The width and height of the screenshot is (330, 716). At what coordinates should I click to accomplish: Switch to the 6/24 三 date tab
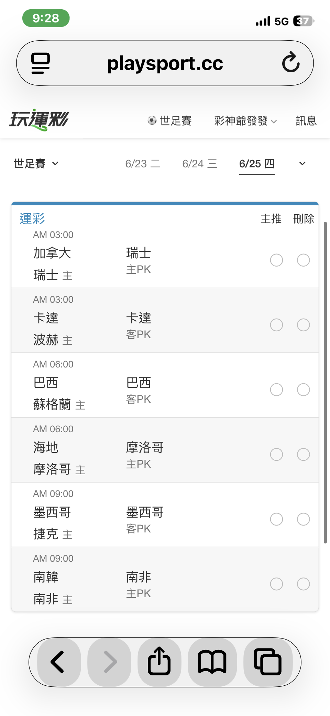(200, 164)
